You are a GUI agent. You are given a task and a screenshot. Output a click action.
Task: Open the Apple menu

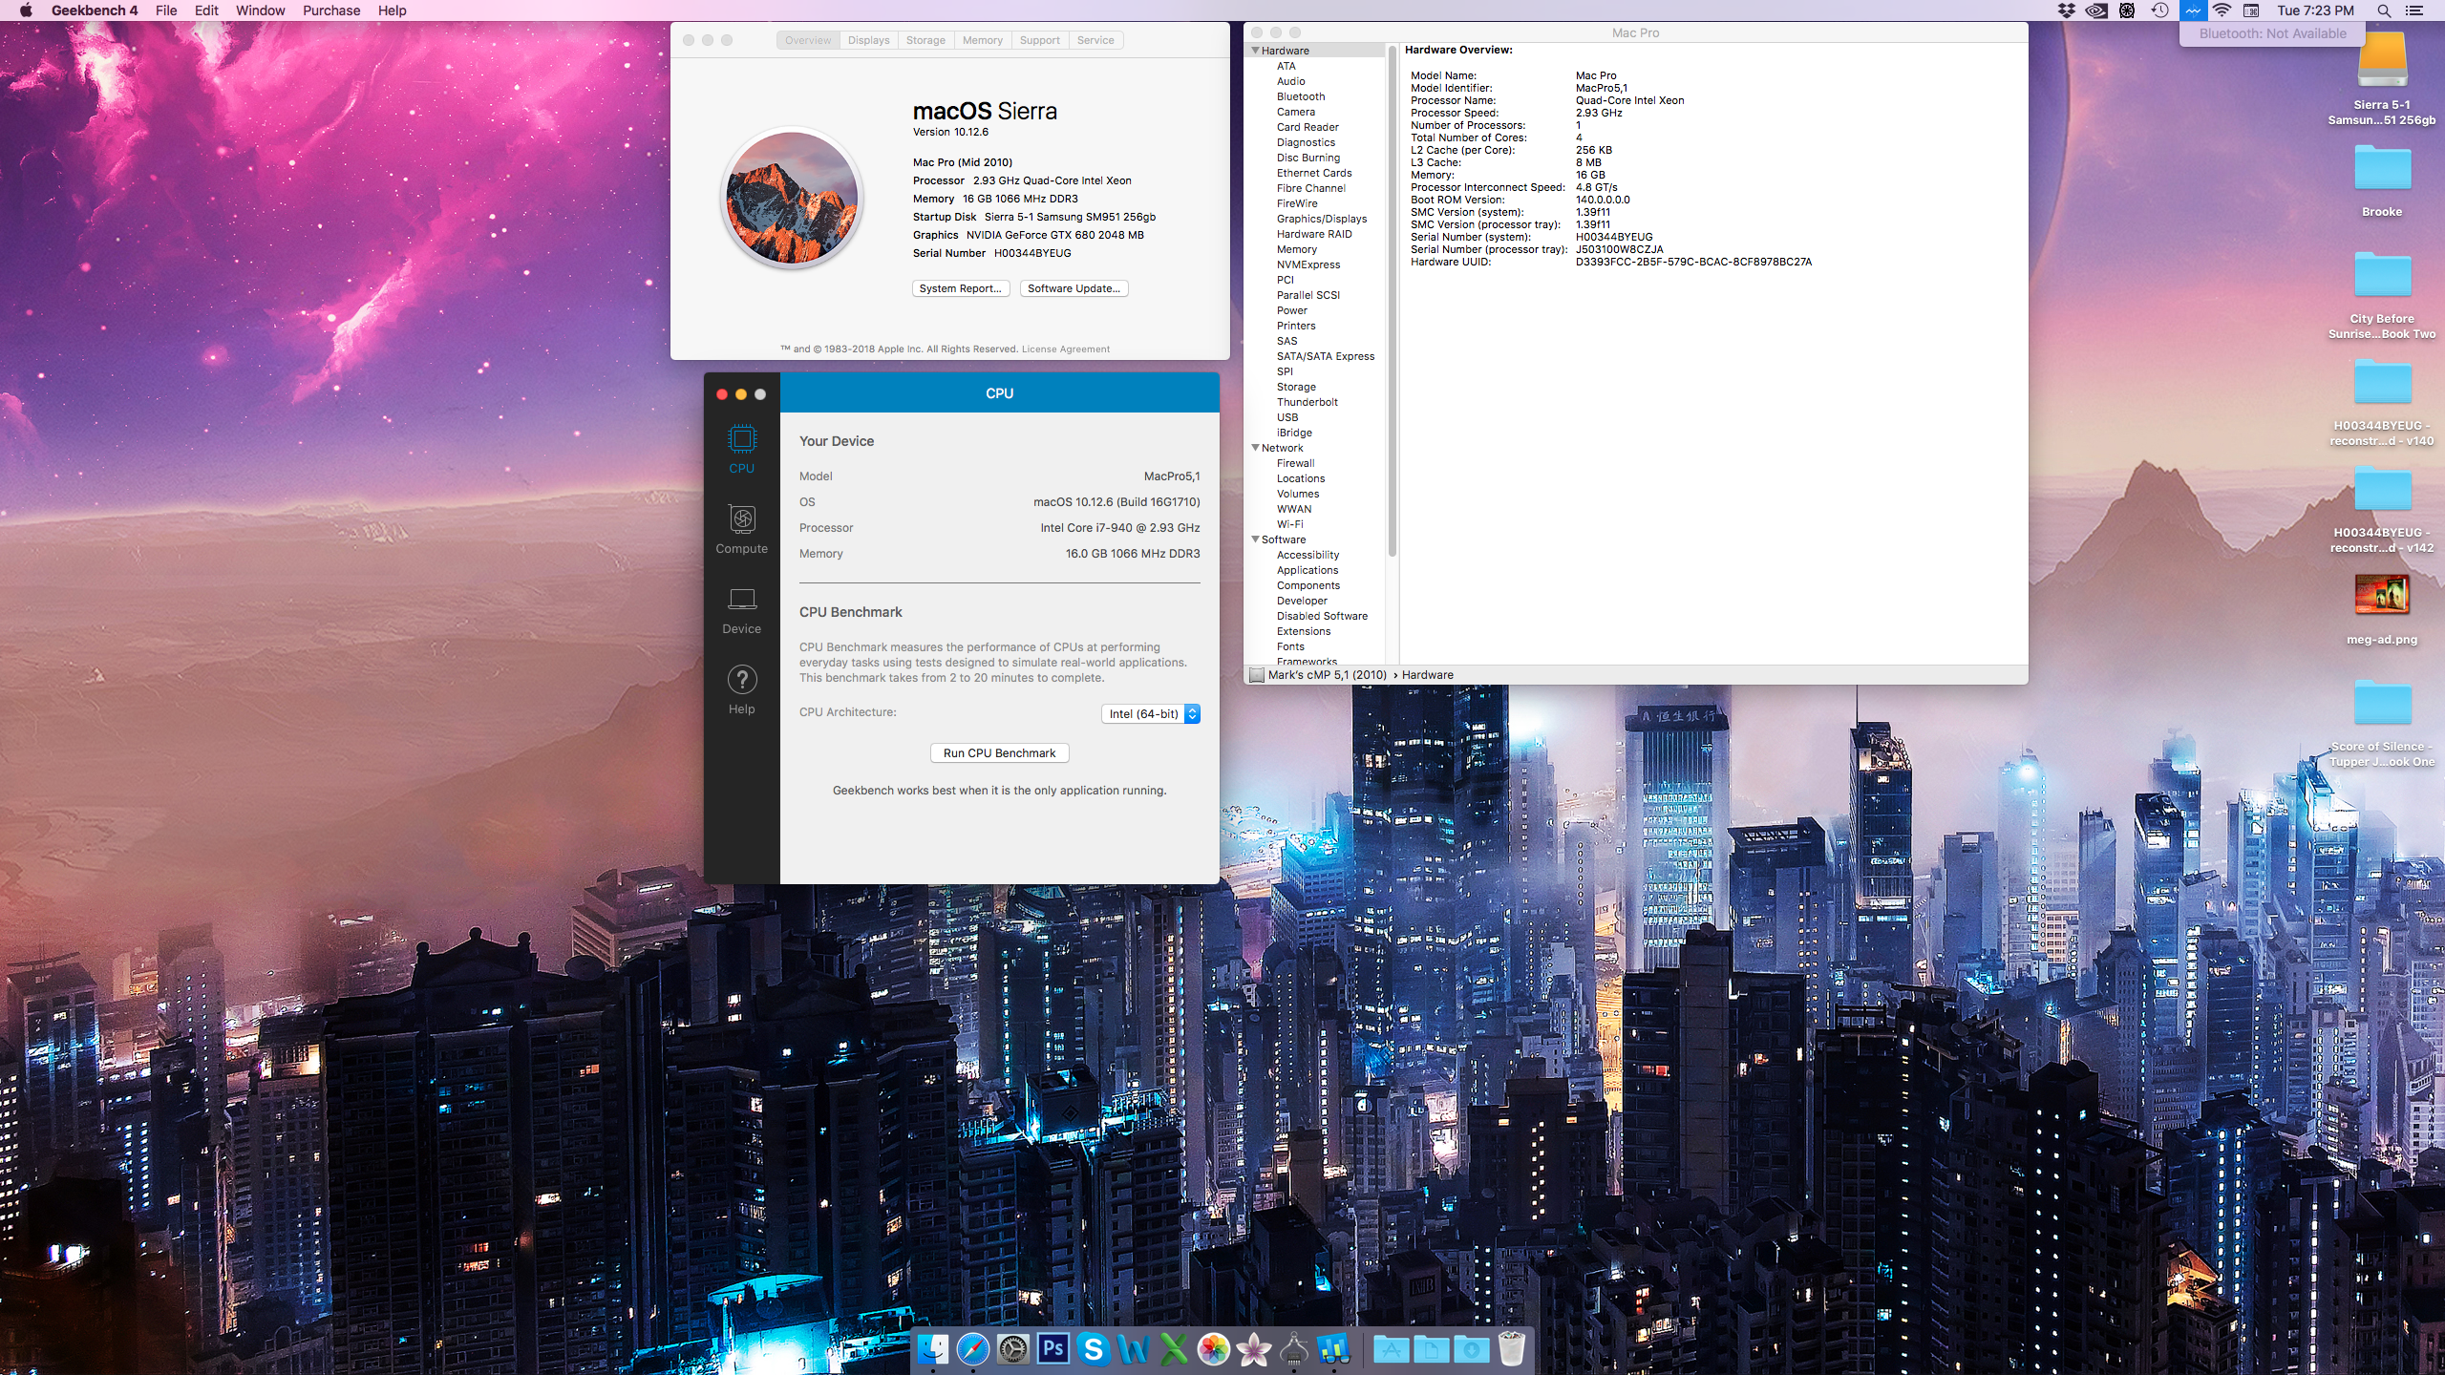[x=26, y=11]
